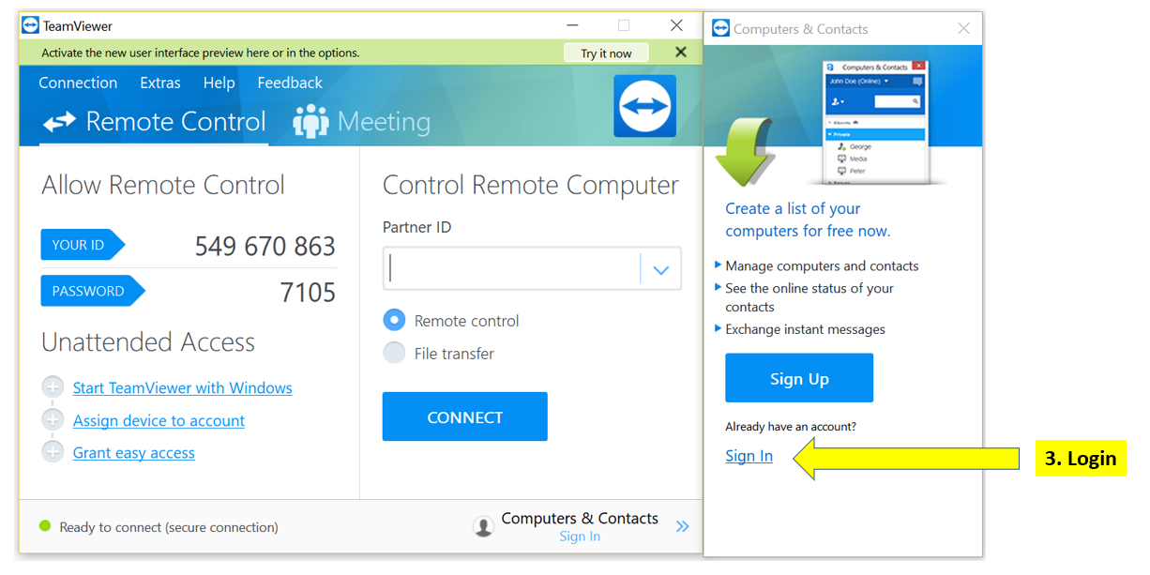Screen dimensions: 1150x575
Task: Dismiss the new interface preview banner
Action: 681,53
